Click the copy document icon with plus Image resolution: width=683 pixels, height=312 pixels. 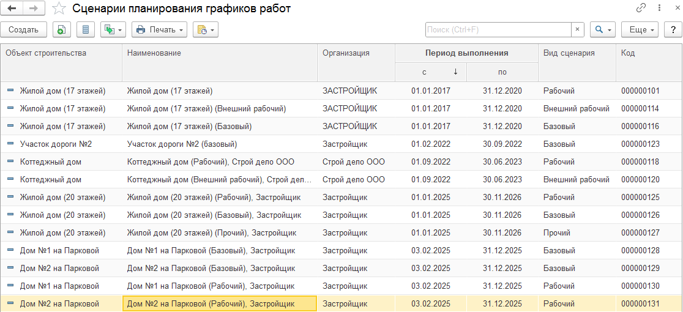tap(62, 29)
